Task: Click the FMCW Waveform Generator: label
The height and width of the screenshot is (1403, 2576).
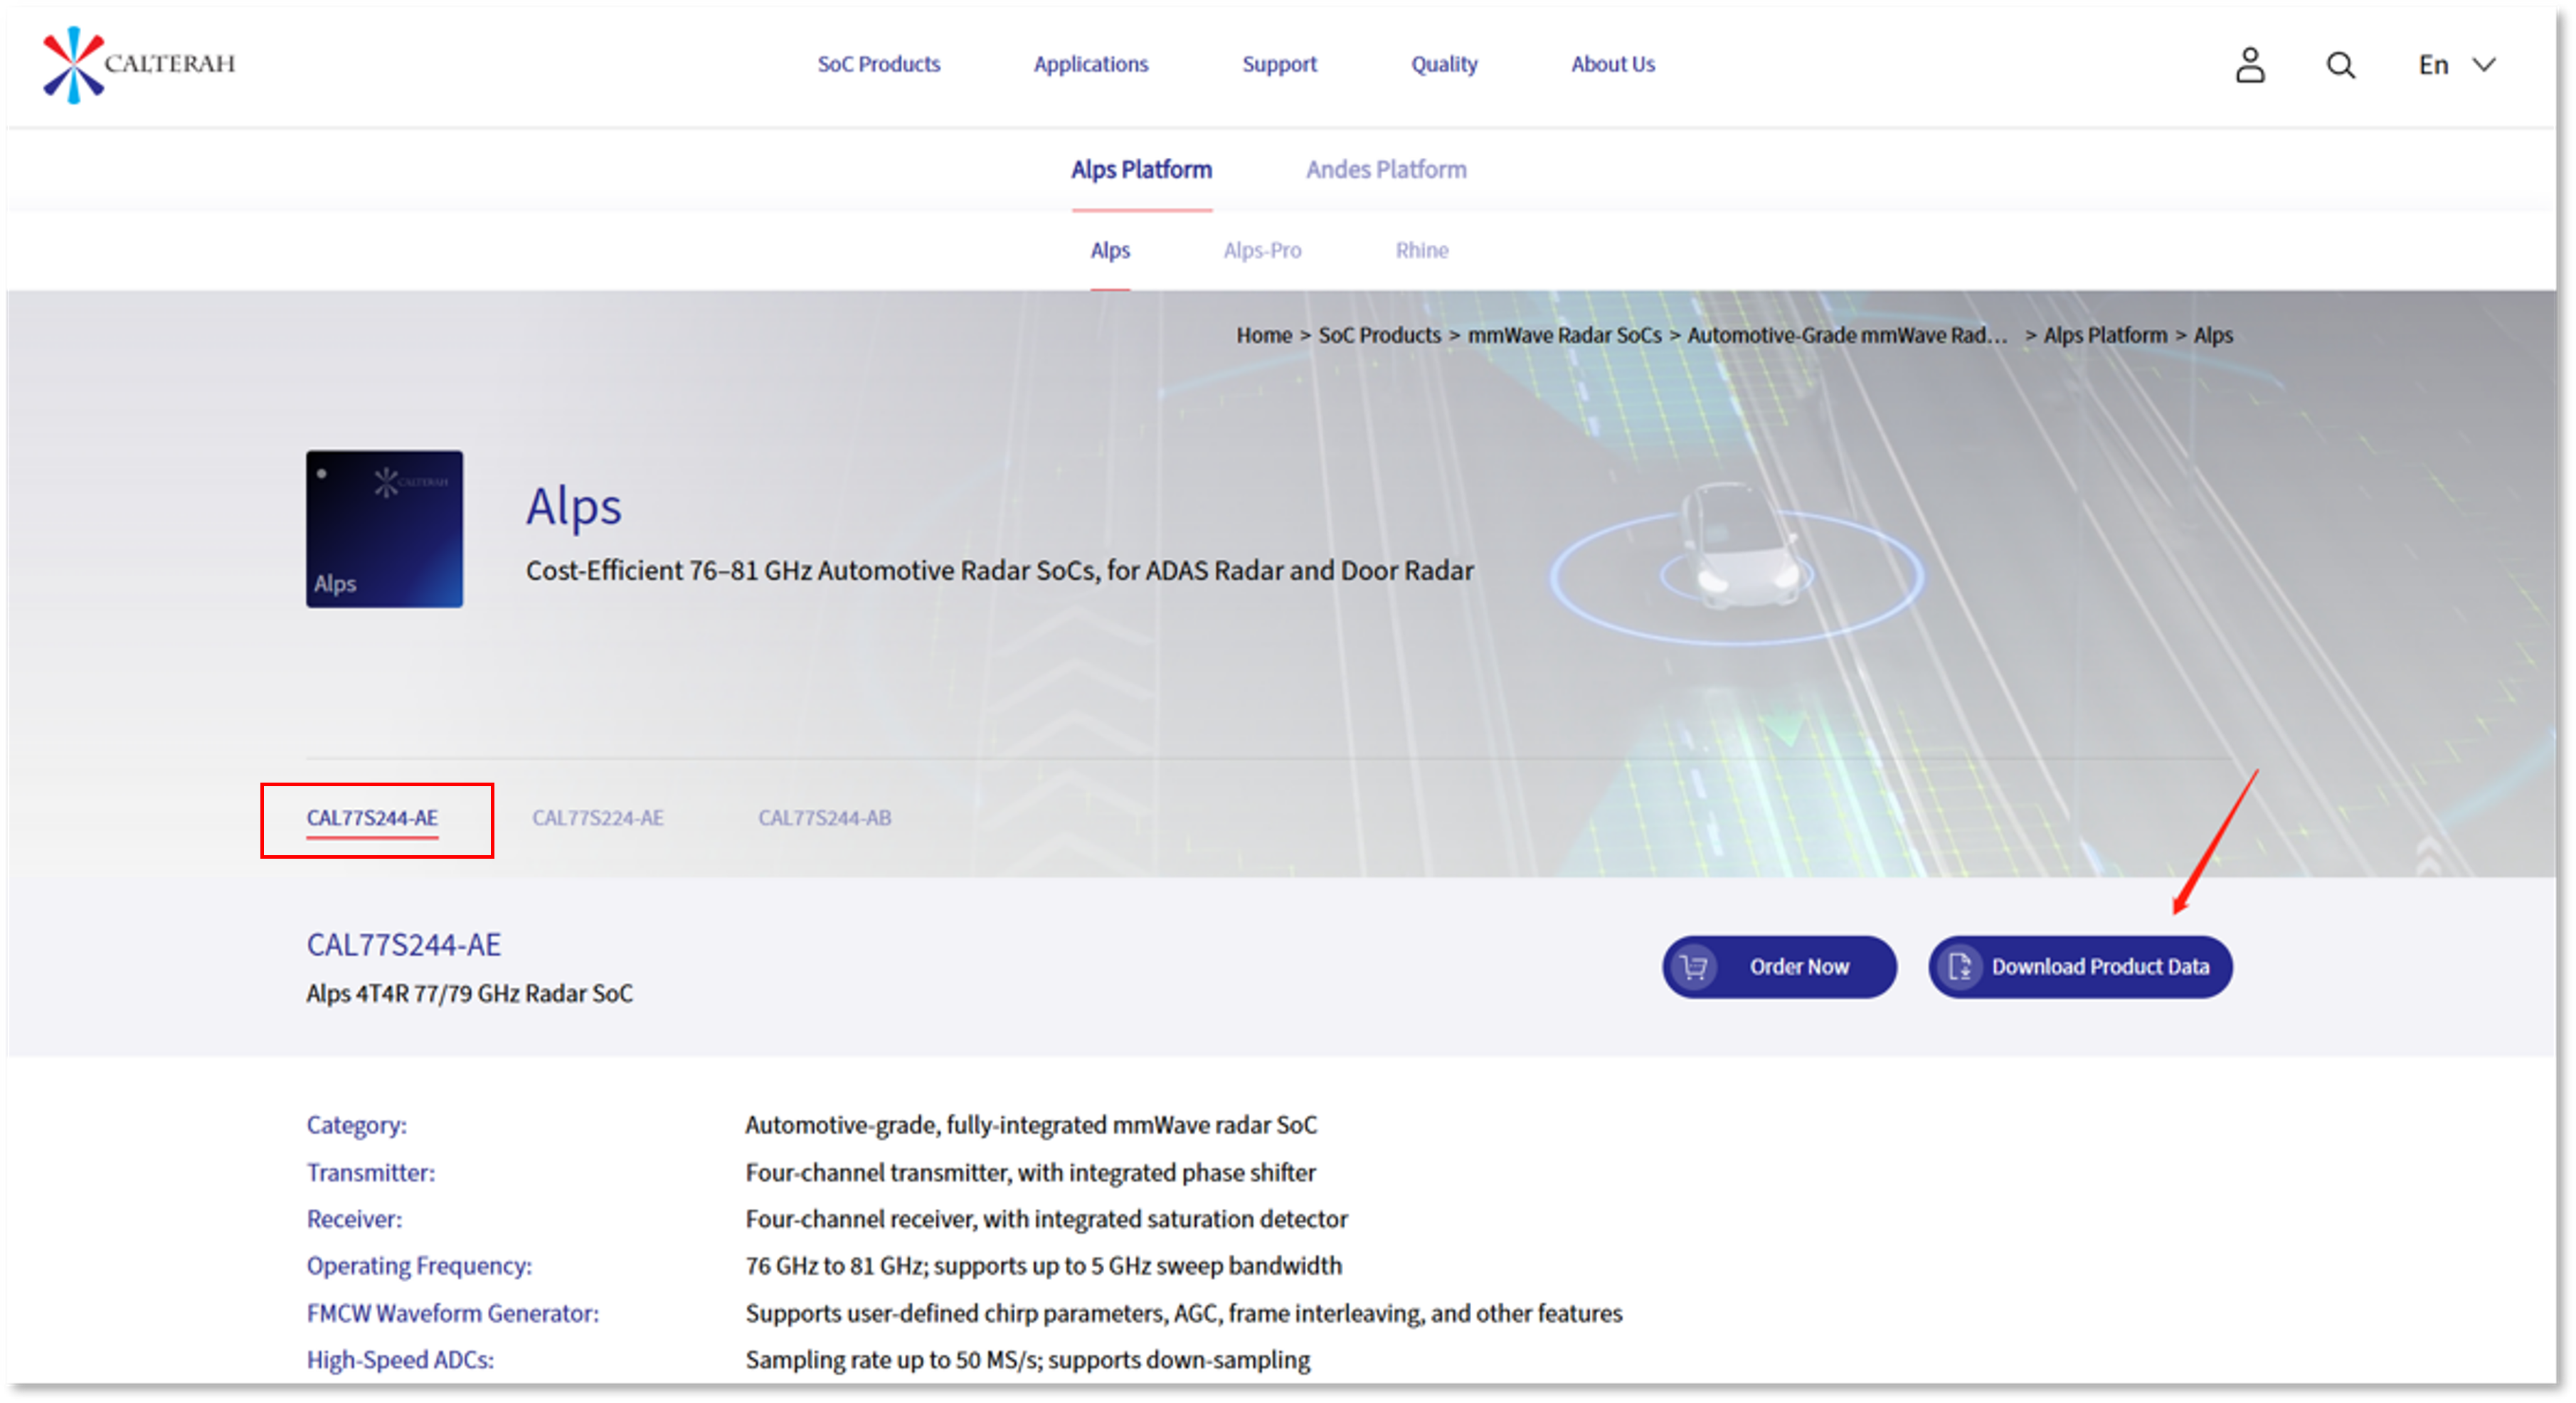Action: 452,1314
